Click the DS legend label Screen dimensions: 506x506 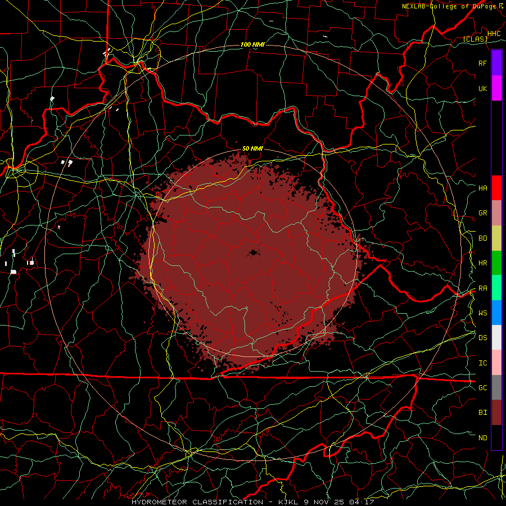[483, 338]
